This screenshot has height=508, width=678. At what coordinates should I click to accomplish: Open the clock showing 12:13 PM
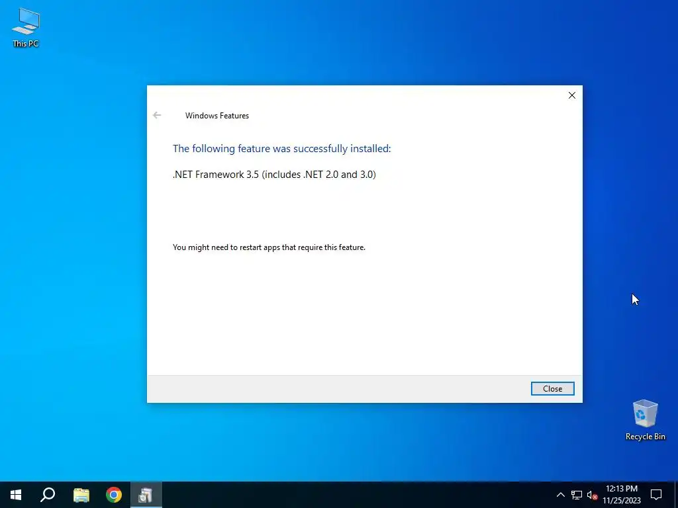click(621, 495)
